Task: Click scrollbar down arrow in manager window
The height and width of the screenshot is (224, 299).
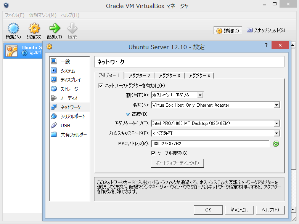Action: (x=293, y=210)
